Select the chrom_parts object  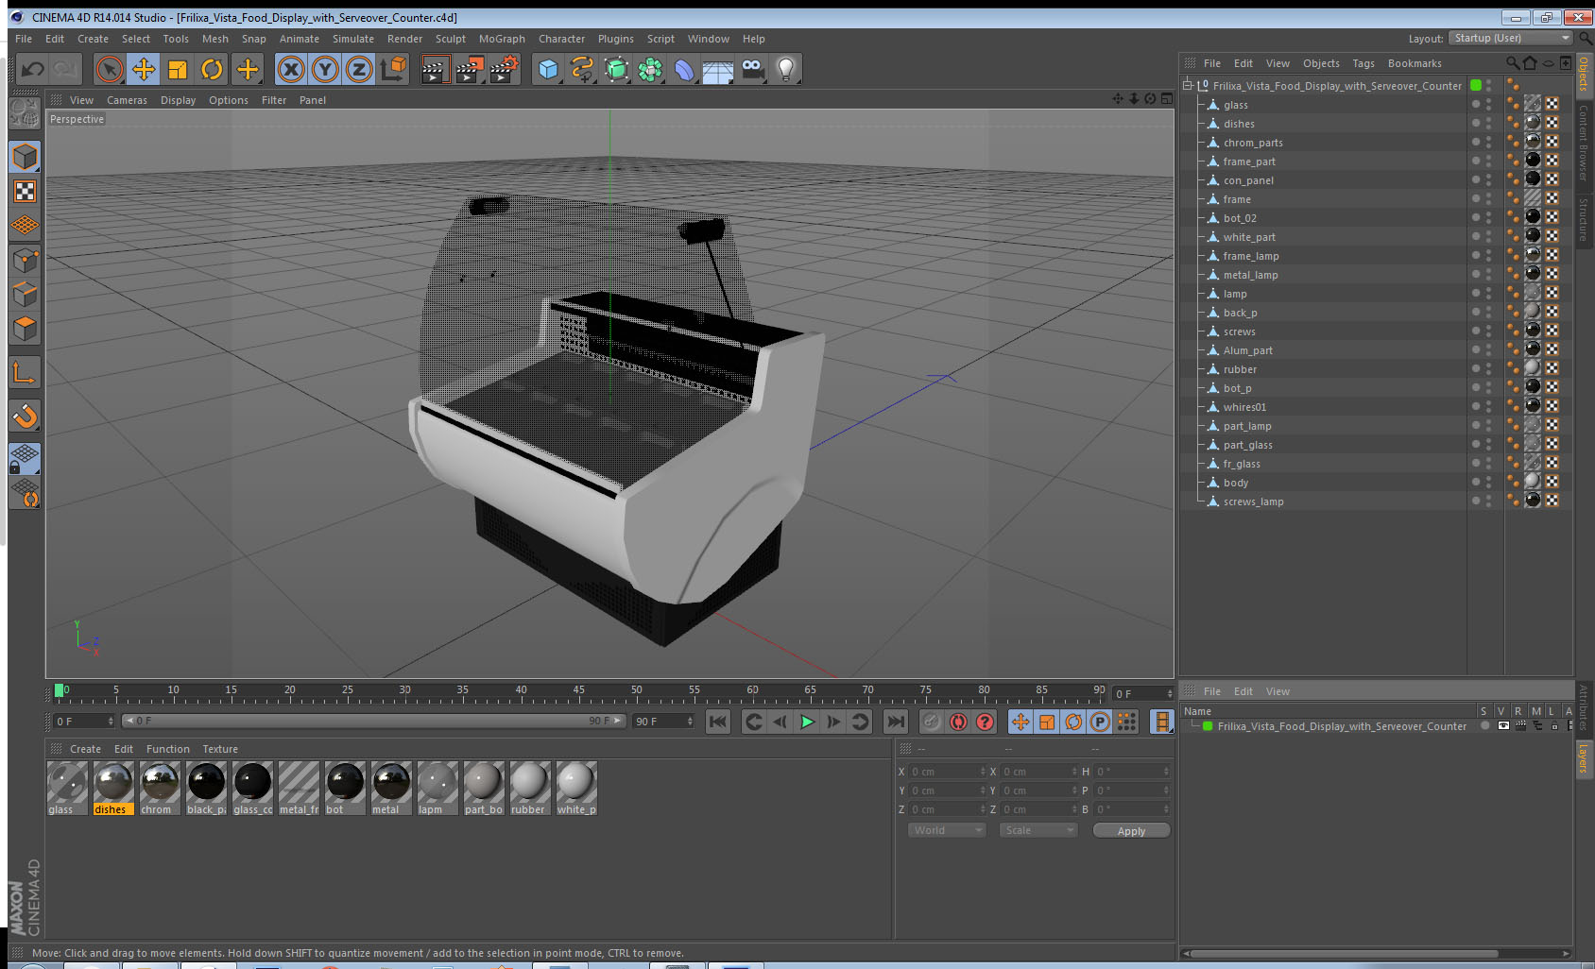[x=1253, y=143]
